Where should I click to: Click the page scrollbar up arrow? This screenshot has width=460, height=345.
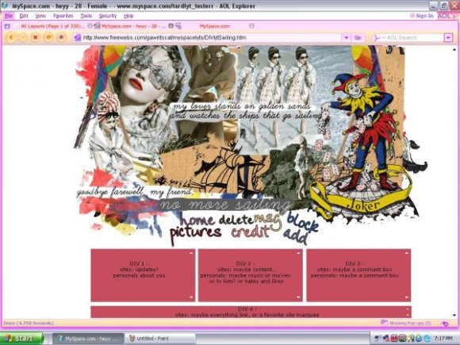click(454, 50)
